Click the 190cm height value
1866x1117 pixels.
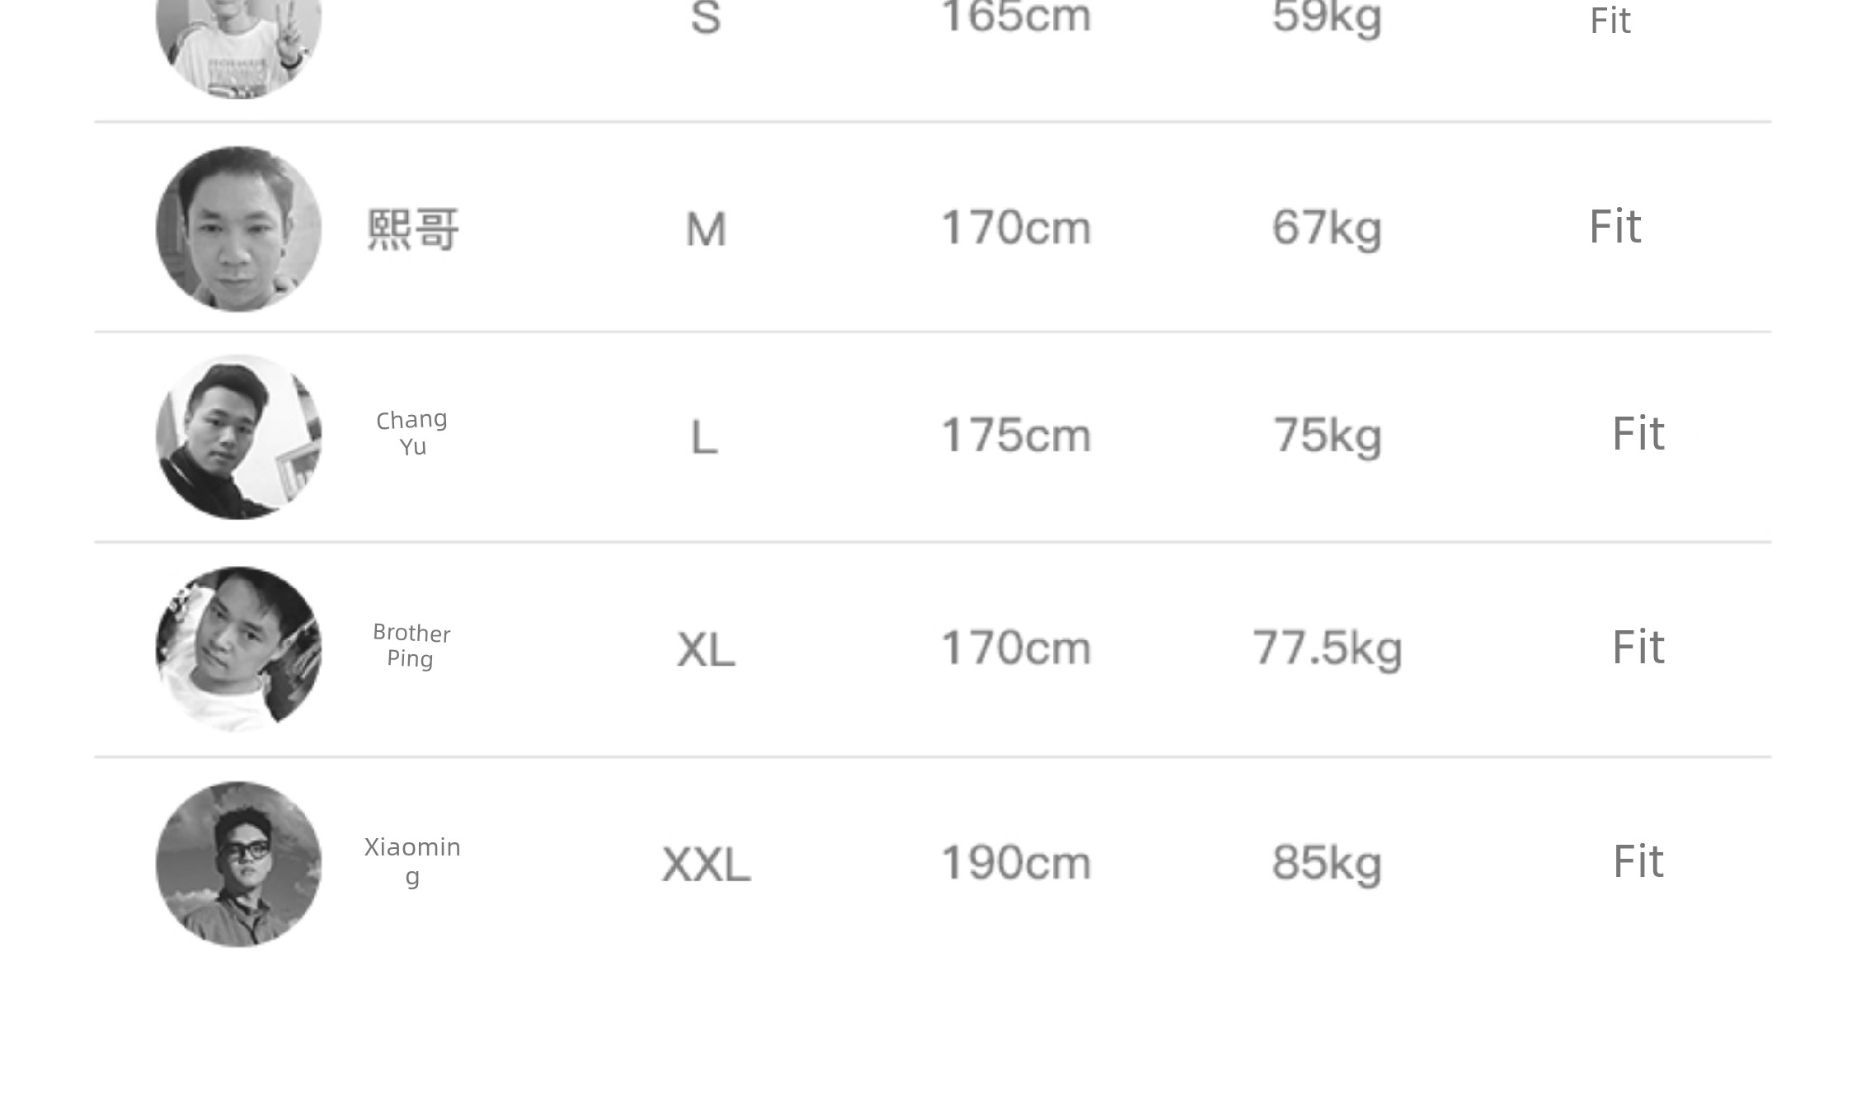coord(1016,863)
